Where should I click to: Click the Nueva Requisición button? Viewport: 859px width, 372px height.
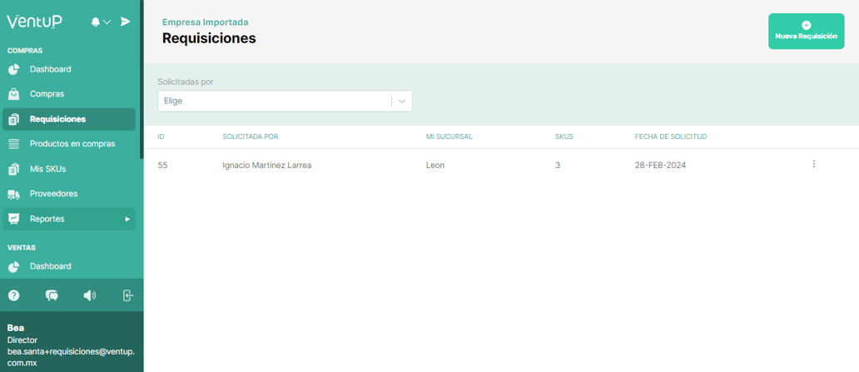806,31
